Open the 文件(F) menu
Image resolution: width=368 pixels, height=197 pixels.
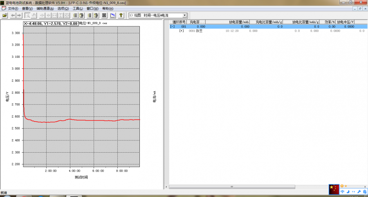pos(13,9)
